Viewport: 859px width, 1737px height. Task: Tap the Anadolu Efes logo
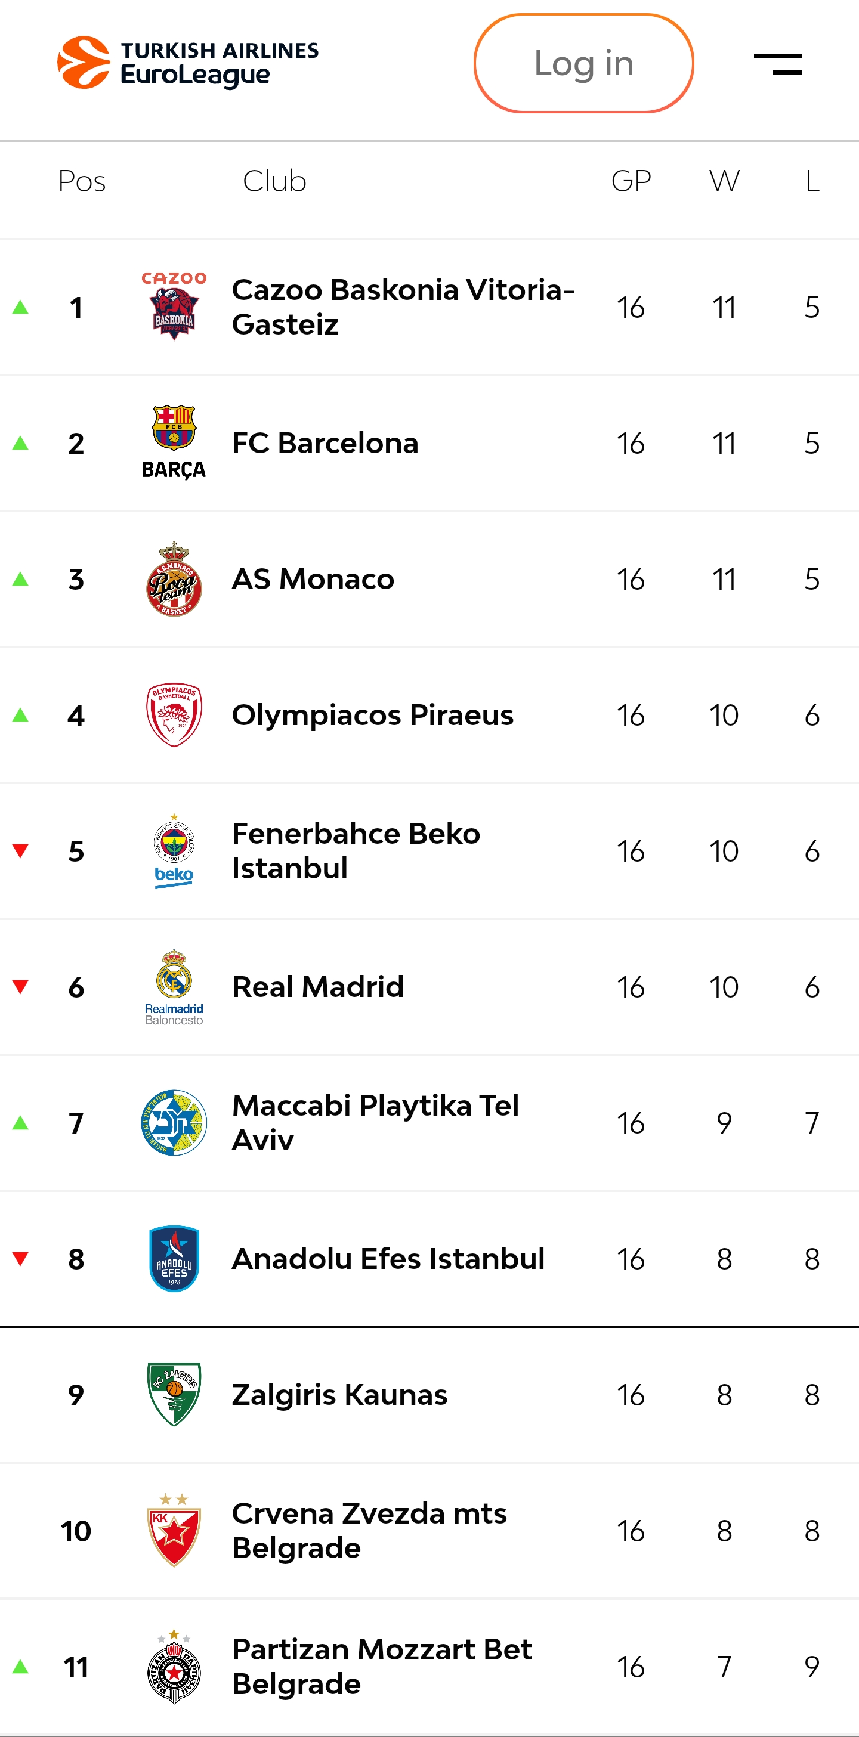[174, 1259]
